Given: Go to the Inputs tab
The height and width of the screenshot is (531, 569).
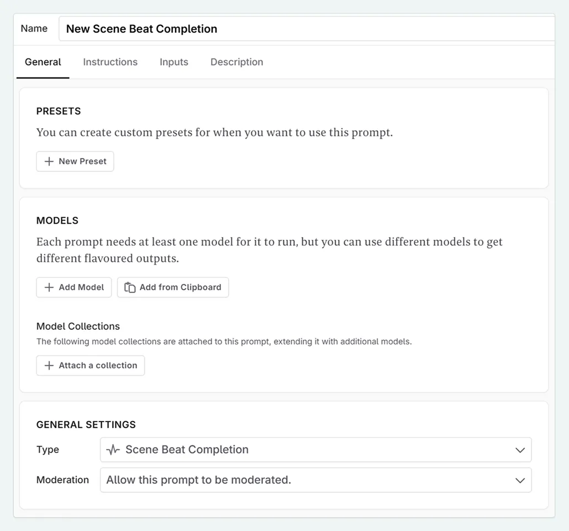Looking at the screenshot, I should [x=174, y=62].
